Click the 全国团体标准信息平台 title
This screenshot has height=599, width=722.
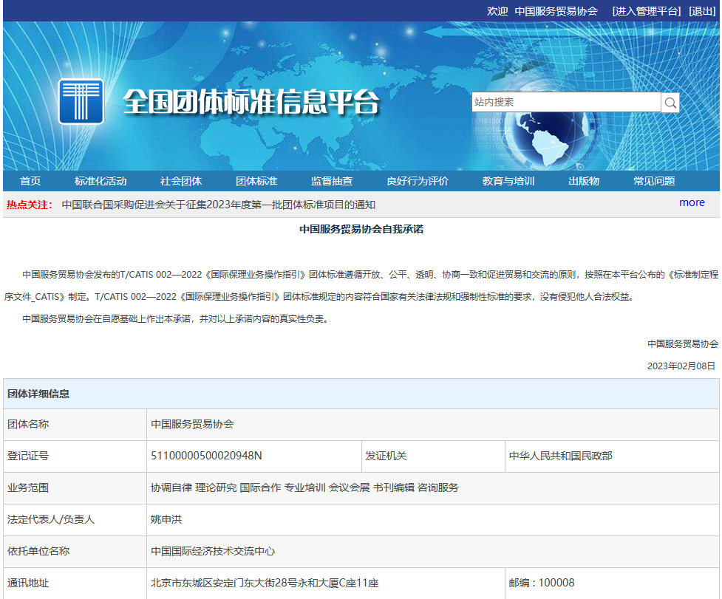tap(251, 102)
